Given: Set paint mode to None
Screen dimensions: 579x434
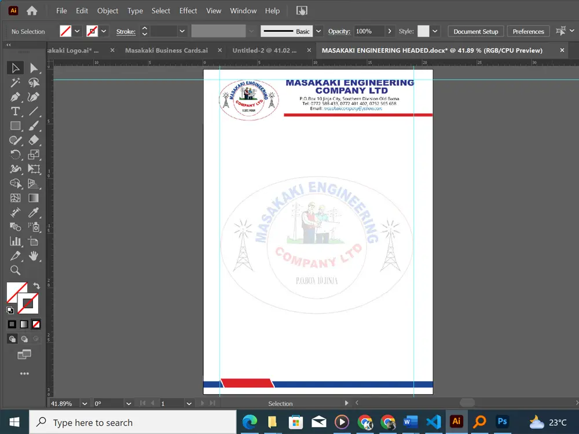Looking at the screenshot, I should 36,324.
